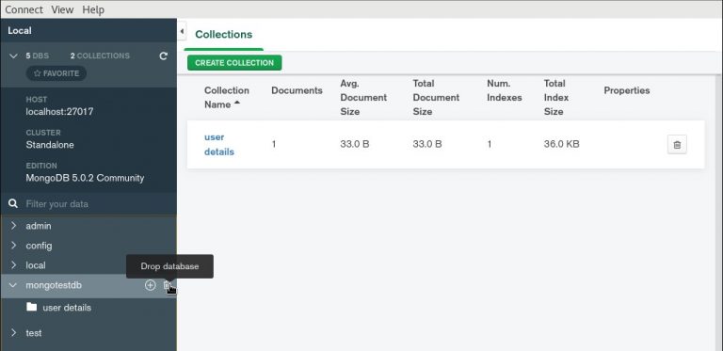Click localhost:27017 host text
Viewport: 723px width, 351px height.
(59, 111)
